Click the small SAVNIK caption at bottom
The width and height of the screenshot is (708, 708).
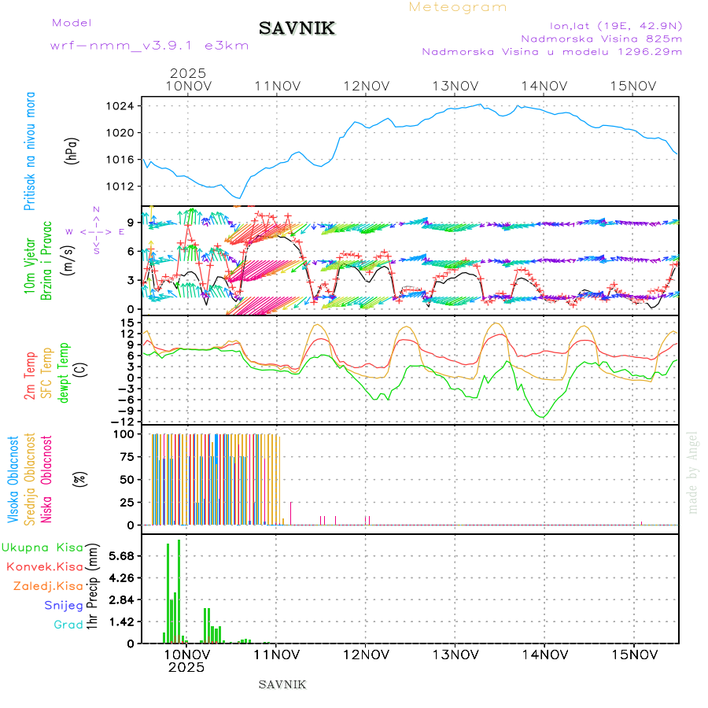[282, 684]
